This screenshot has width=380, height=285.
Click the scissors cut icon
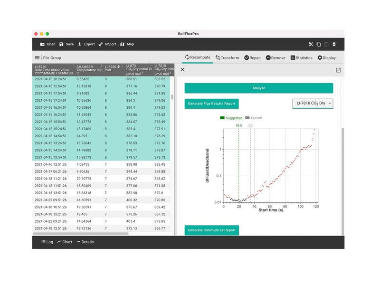click(311, 44)
